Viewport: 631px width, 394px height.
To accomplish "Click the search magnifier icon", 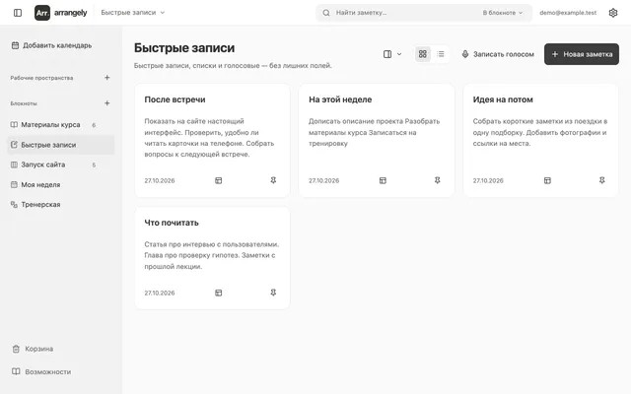I will tap(326, 13).
